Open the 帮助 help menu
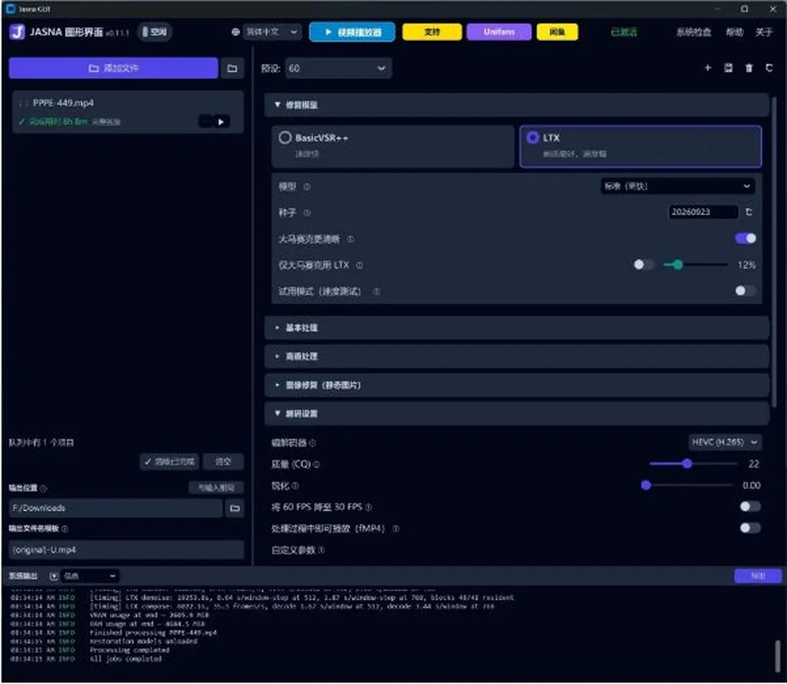 tap(735, 32)
